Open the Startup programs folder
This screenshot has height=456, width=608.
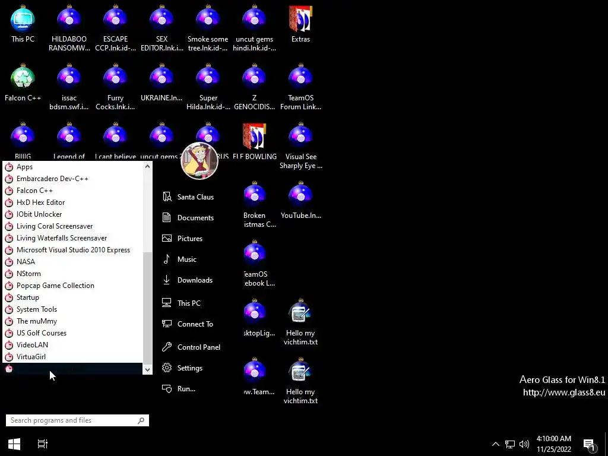(x=72, y=297)
